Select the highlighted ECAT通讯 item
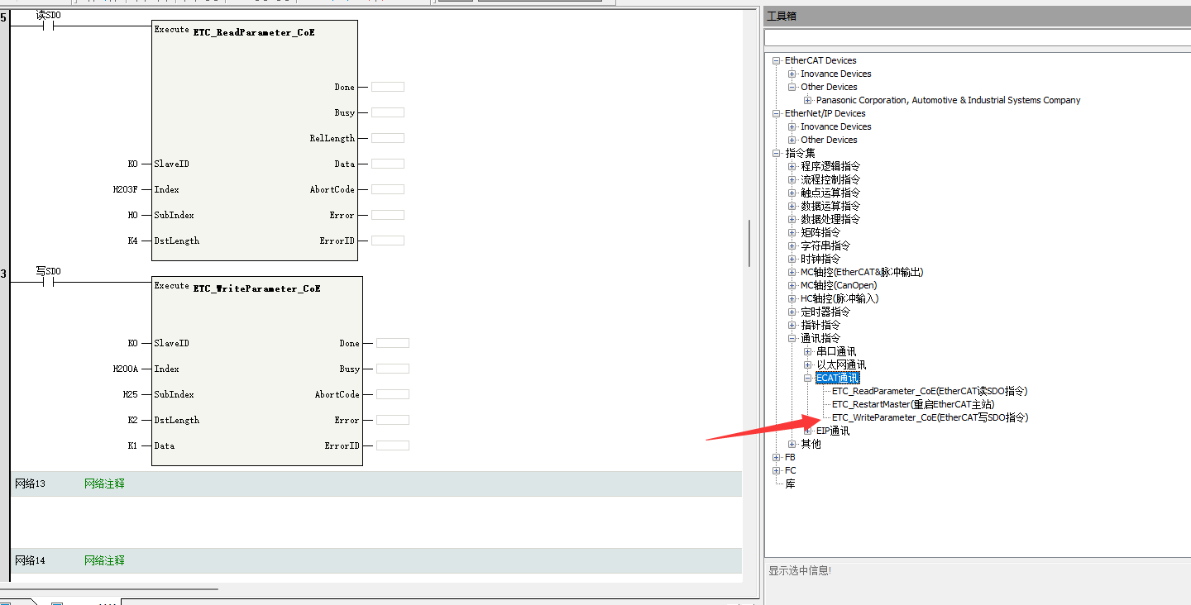The width and height of the screenshot is (1191, 605). [838, 378]
